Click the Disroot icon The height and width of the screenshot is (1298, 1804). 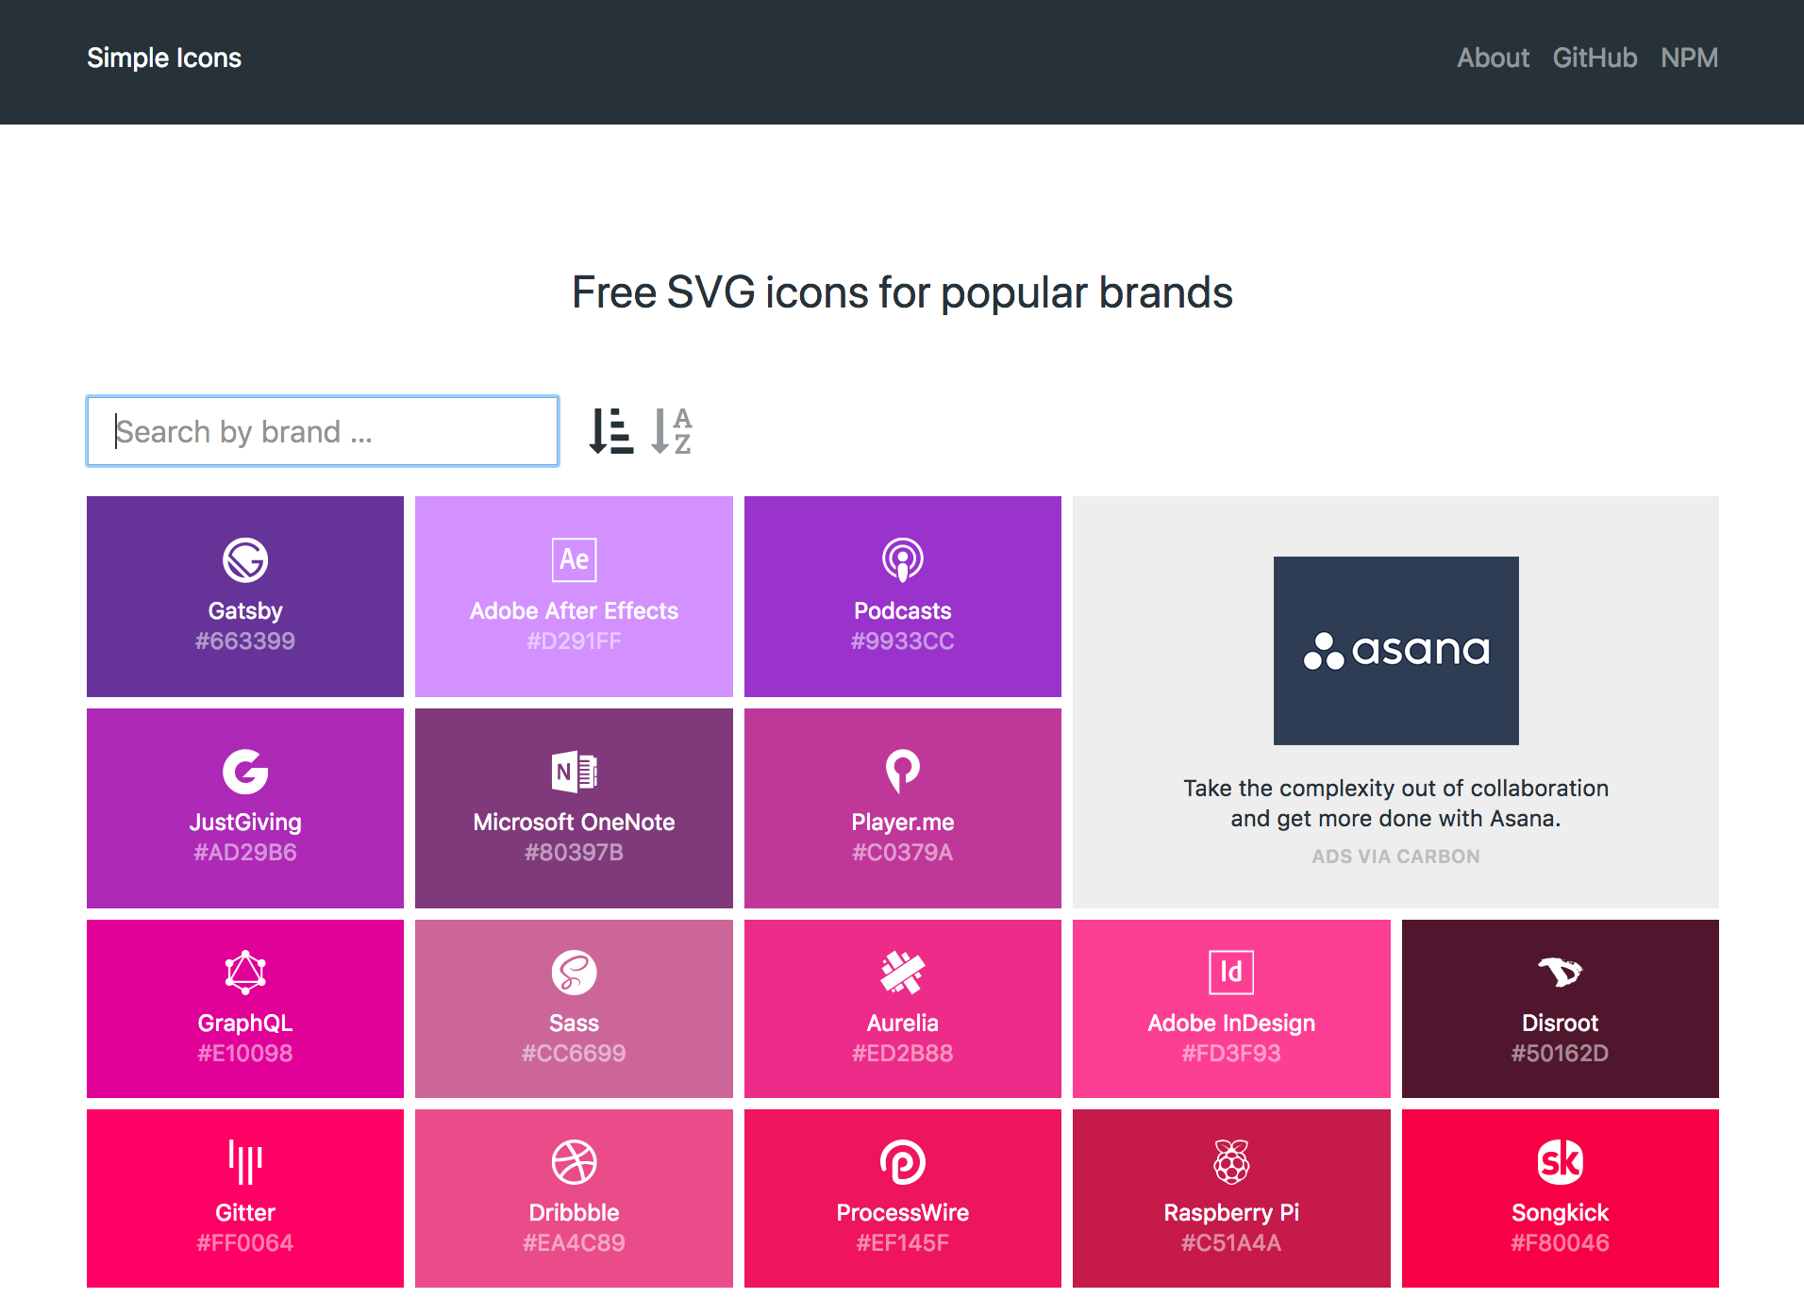click(1560, 972)
